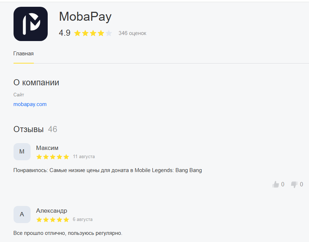The image size is (309, 242).
Task: Click Максим's review text about Mobile Legends
Action: 108,170
